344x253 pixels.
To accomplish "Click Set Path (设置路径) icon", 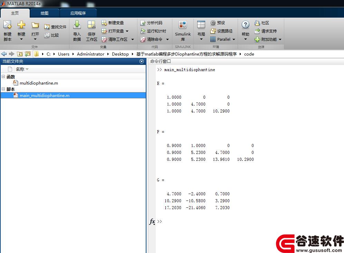I will coord(213,31).
